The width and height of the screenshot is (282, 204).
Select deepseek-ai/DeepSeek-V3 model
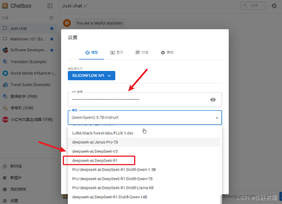144,151
